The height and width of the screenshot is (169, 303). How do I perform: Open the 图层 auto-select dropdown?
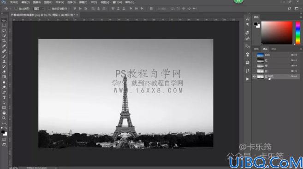point(39,9)
